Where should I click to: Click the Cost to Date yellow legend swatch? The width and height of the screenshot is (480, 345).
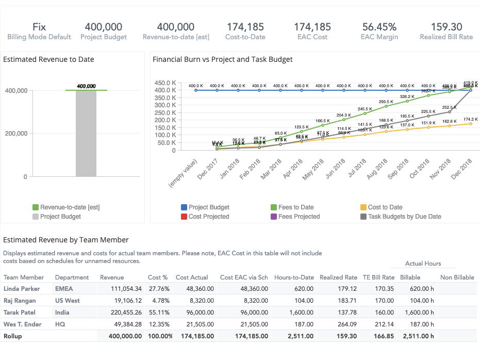(363, 207)
